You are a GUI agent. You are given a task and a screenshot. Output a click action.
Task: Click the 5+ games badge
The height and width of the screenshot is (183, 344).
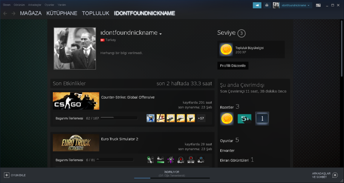[244, 119]
